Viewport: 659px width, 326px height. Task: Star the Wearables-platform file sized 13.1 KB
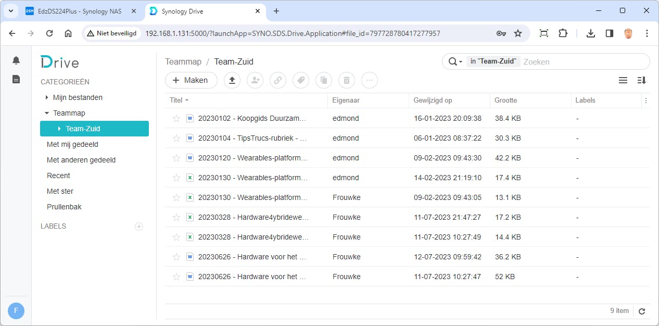point(176,197)
